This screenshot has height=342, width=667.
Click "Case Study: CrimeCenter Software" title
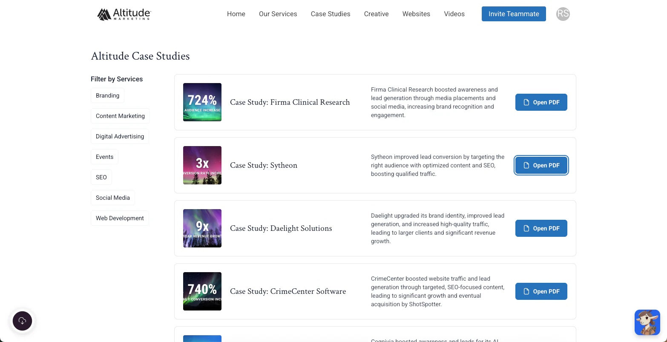tap(288, 291)
